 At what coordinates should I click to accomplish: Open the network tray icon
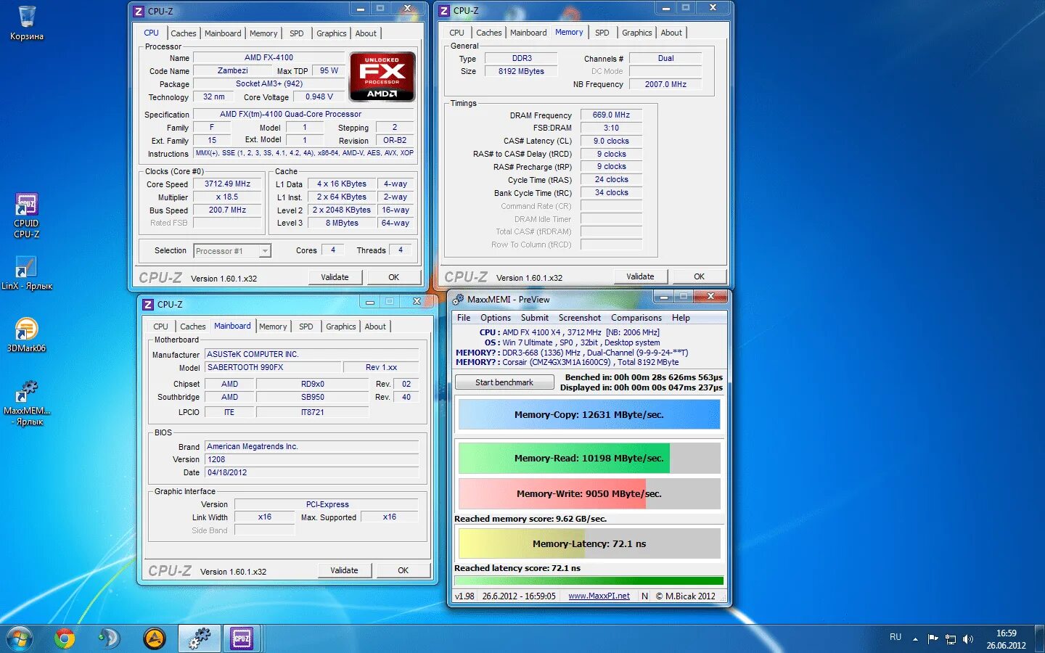click(950, 639)
